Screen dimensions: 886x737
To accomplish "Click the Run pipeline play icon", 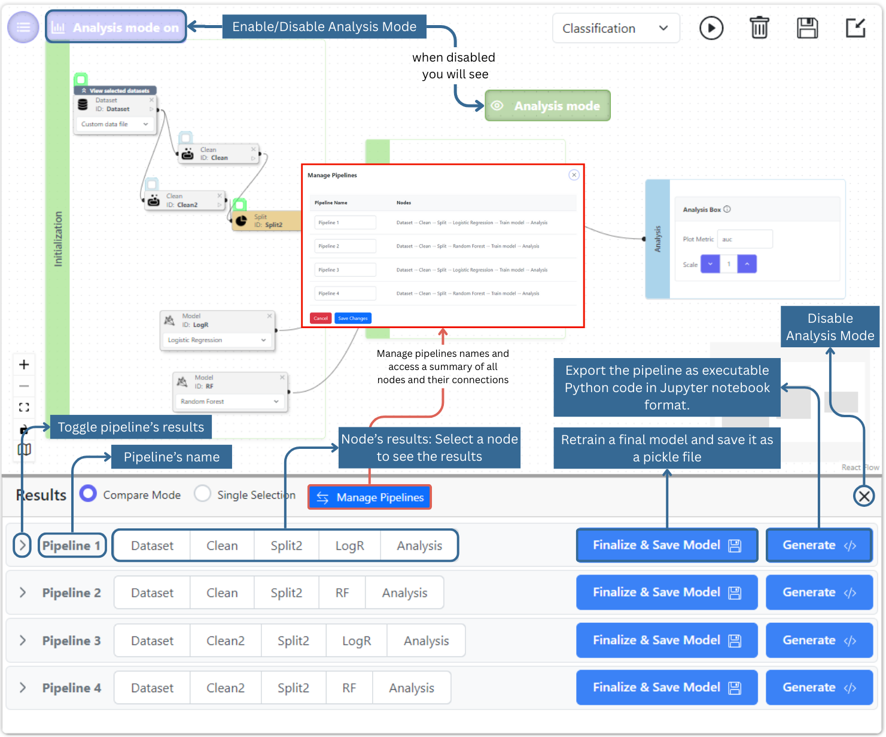I will 711,28.
